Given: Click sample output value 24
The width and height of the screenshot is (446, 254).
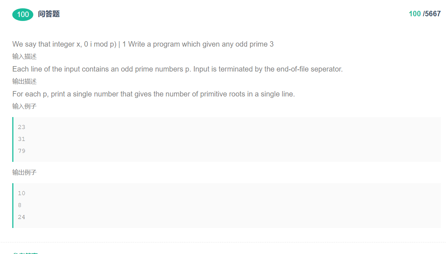Looking at the screenshot, I should coord(22,217).
